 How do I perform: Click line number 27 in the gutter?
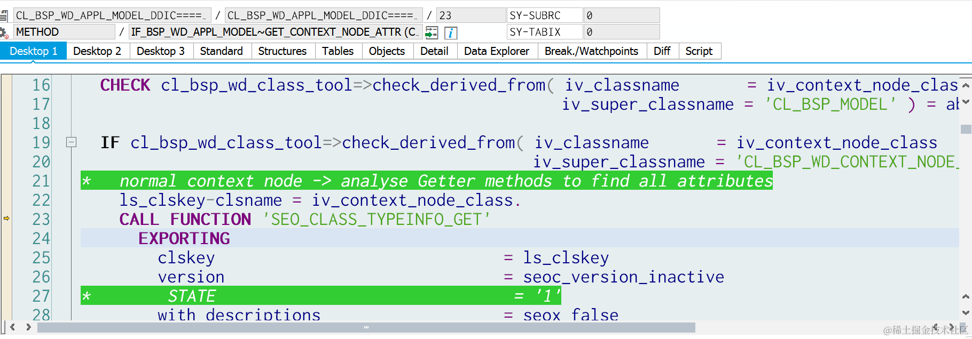pyautogui.click(x=41, y=296)
